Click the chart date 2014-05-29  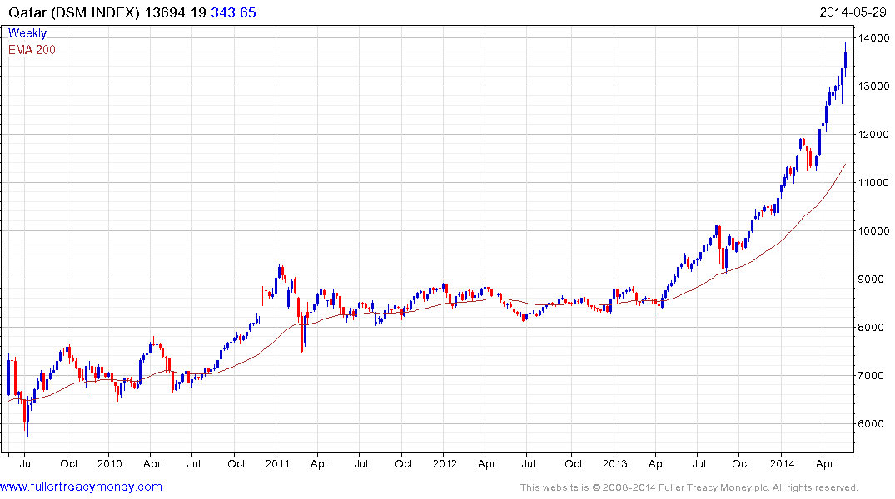coord(853,12)
